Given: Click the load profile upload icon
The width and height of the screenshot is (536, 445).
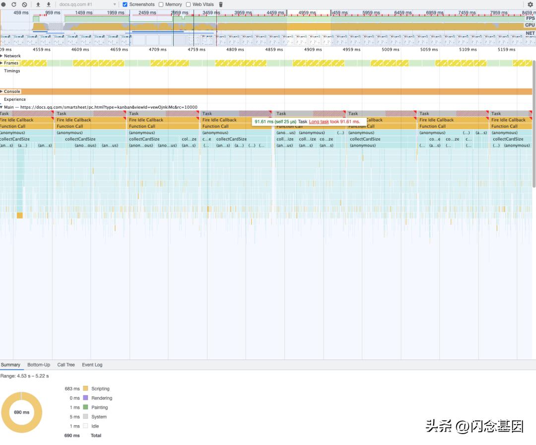Looking at the screenshot, I should [x=38, y=4].
